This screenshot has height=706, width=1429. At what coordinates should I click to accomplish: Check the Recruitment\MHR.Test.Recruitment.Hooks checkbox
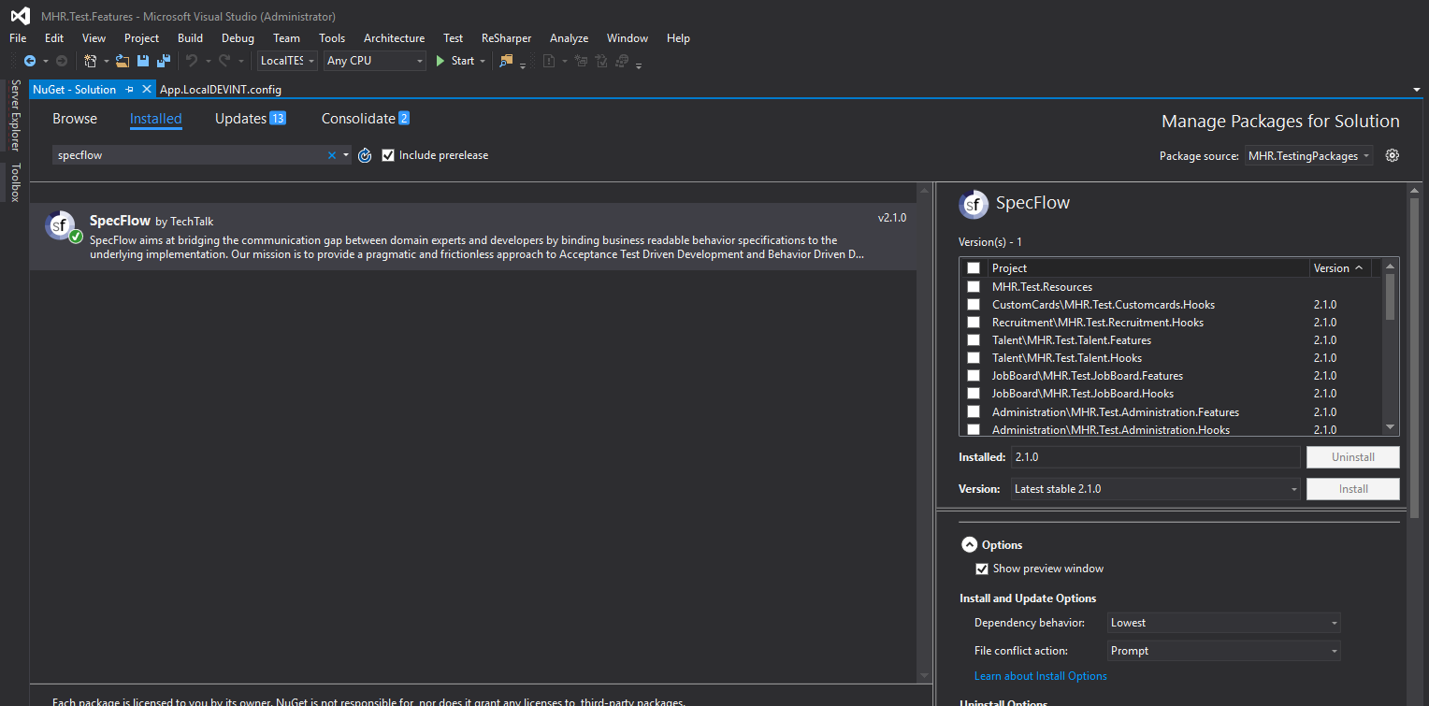click(x=974, y=323)
